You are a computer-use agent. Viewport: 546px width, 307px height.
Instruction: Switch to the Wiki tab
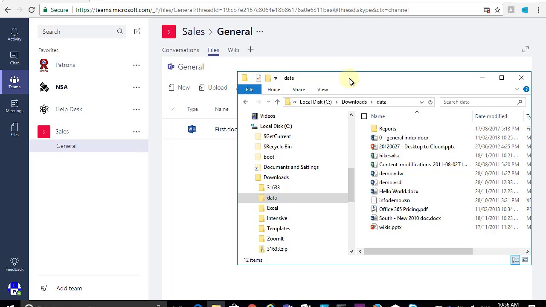[233, 50]
